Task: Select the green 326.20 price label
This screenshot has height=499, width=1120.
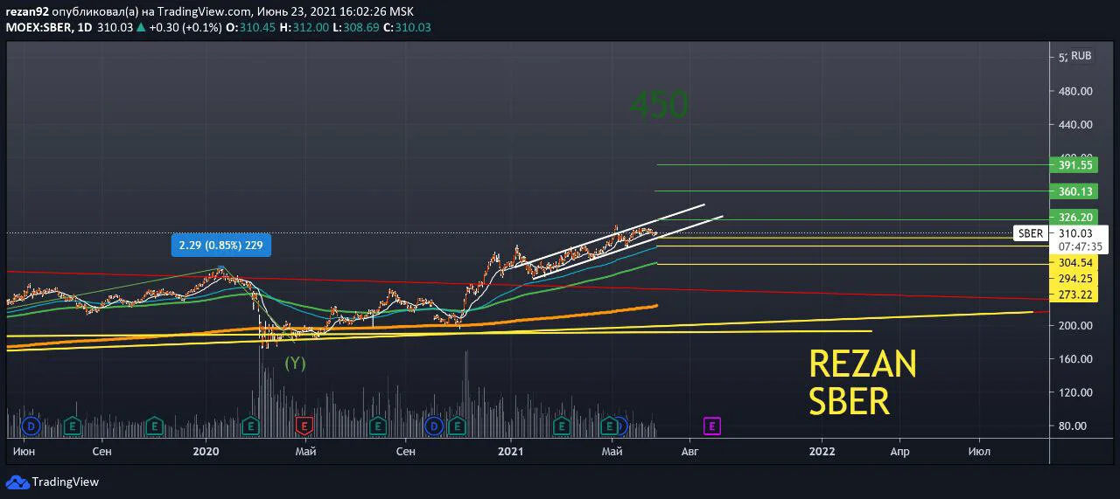Action: [1074, 218]
